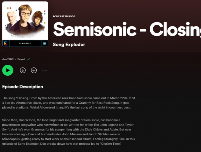Play the Semisonic Closing Time episode
The height and width of the screenshot is (152, 201).
tap(8, 70)
